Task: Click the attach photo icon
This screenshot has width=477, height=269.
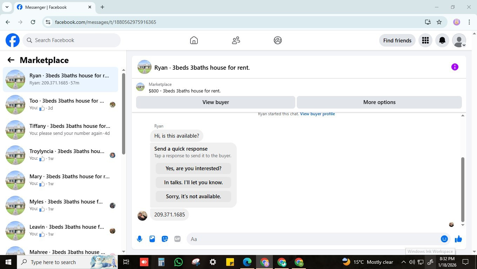Action: (152, 239)
